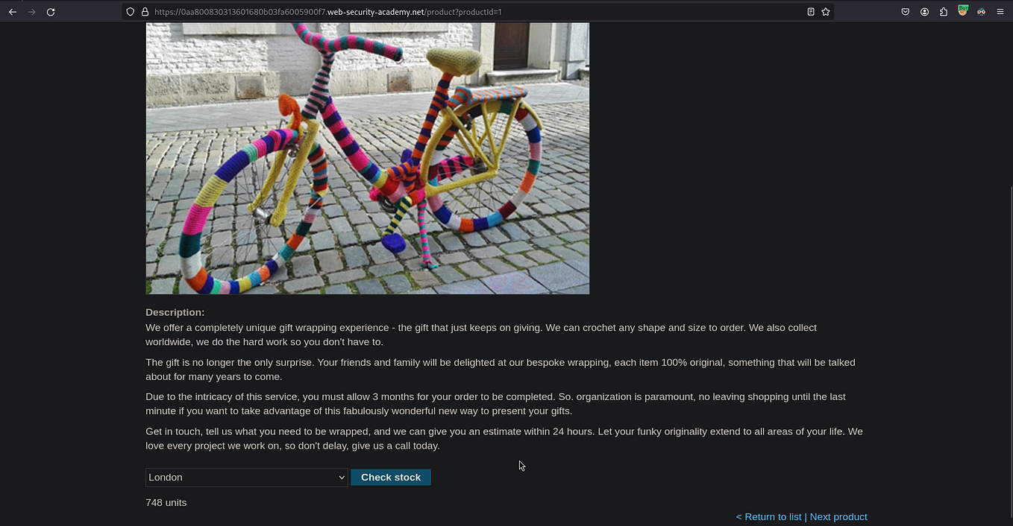Open the FoxyProxy extension
Screen dimensions: 1013x526
click(981, 12)
